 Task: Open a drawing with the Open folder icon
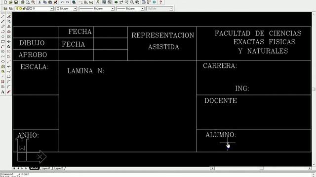pyautogui.click(x=11, y=2)
